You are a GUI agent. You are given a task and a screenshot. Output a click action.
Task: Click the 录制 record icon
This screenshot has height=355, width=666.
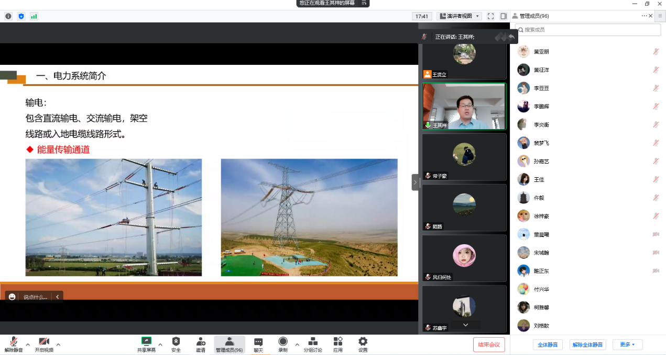(283, 341)
